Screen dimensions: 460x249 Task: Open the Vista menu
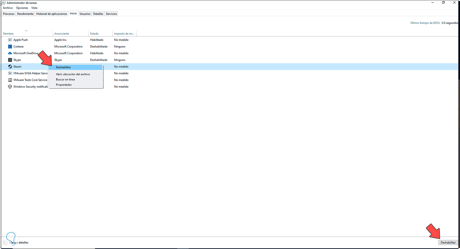tap(34, 8)
